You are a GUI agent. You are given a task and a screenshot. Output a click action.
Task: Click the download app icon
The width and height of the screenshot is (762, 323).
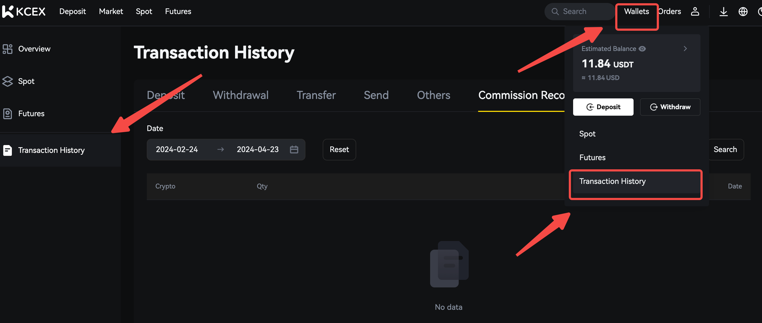click(723, 12)
